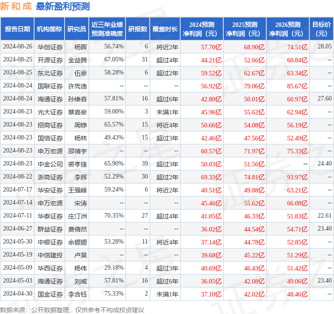Screen dimensions: 334x314
Task: Select 国金证券 institution cell
Action: 50,294
